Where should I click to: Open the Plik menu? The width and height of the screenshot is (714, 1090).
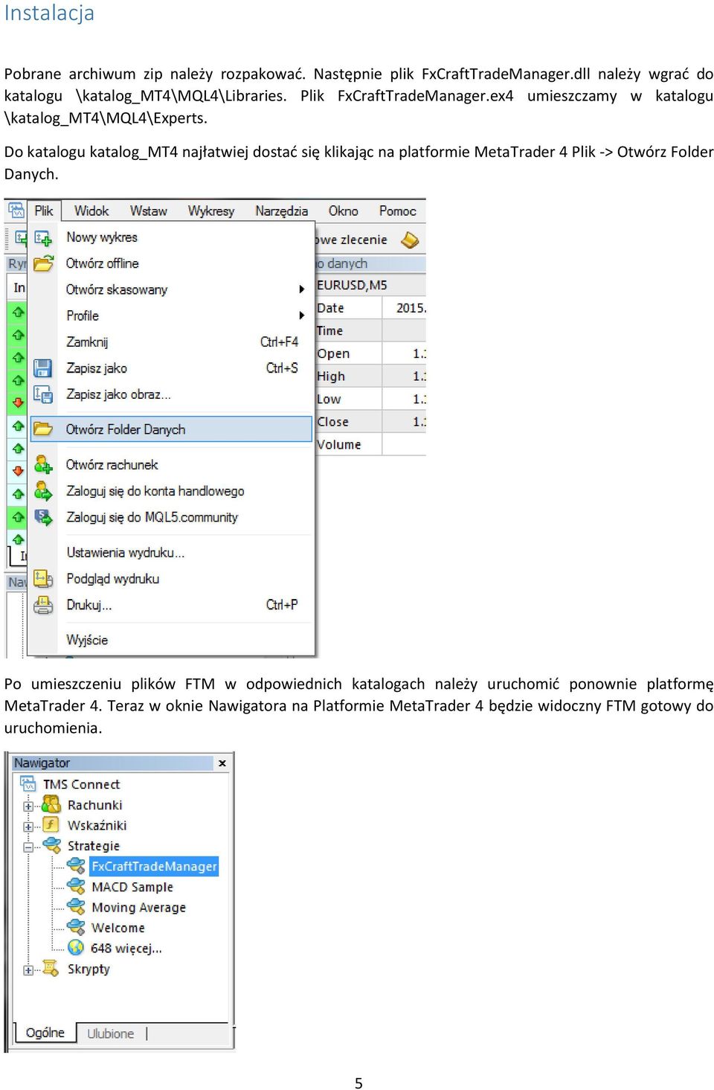point(44,211)
